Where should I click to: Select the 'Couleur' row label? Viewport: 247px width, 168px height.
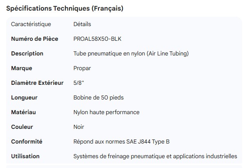pos(22,127)
